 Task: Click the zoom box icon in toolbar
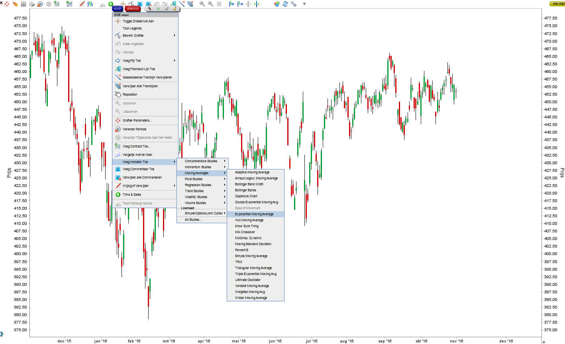coord(219,4)
